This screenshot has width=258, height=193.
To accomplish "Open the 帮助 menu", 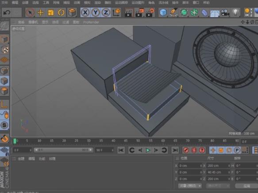I will 206,3.
